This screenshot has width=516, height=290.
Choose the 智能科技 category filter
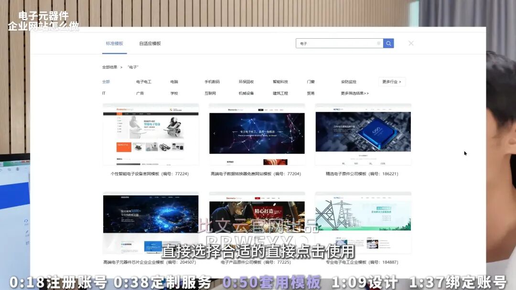[280, 82]
